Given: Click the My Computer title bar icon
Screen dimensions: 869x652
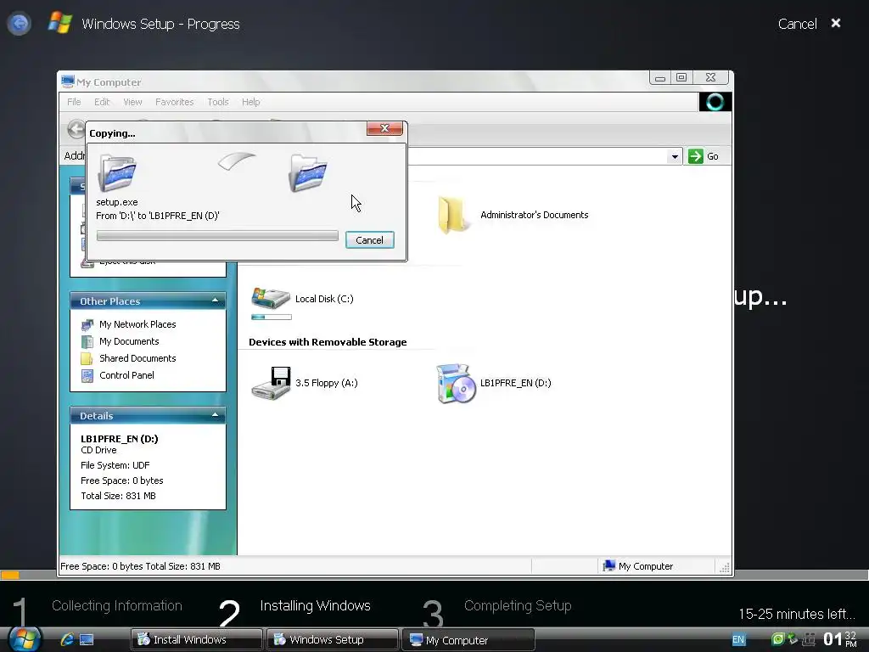Looking at the screenshot, I should (x=68, y=82).
